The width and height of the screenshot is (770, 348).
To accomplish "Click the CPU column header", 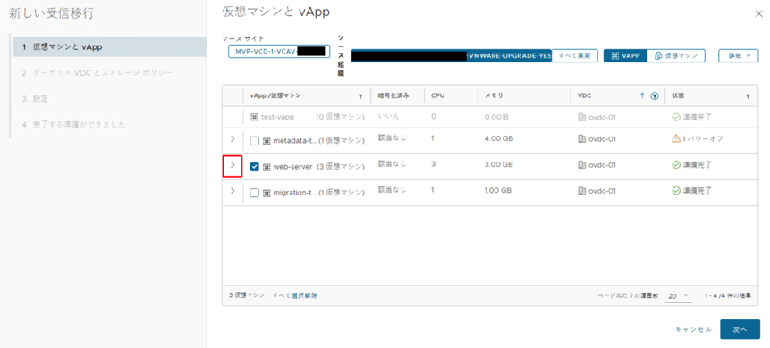I will click(437, 96).
